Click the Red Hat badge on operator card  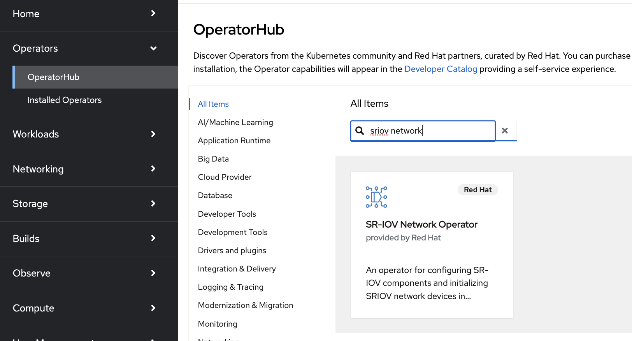(x=478, y=190)
